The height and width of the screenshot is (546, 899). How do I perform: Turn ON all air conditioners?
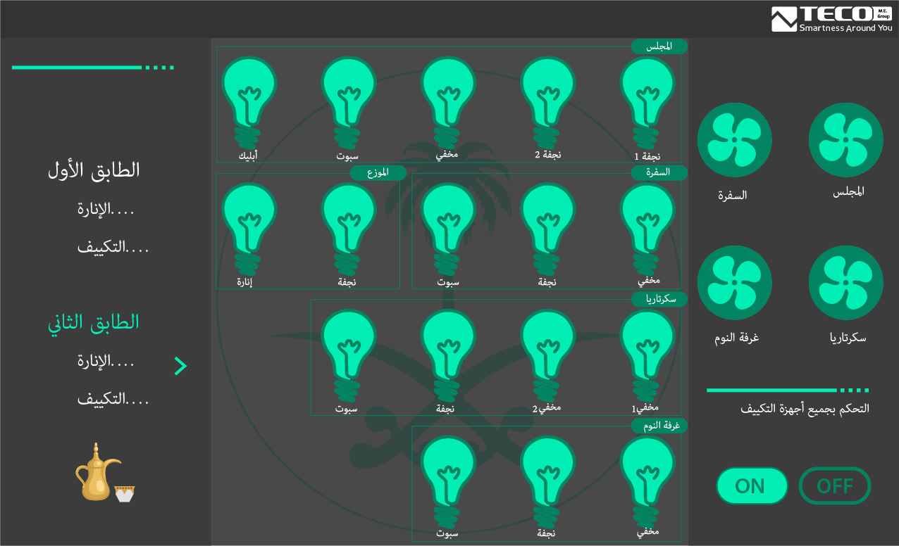tap(751, 486)
